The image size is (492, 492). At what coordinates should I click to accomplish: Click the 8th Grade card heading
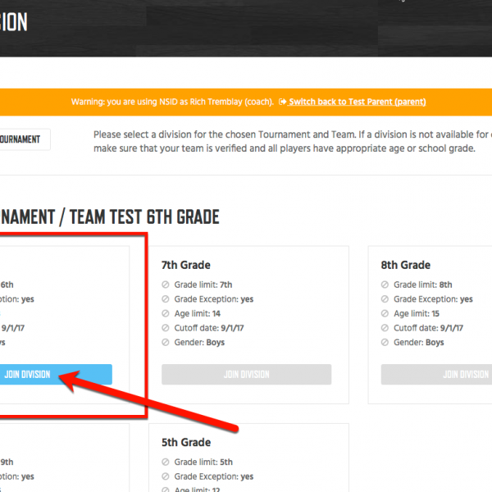(x=405, y=265)
